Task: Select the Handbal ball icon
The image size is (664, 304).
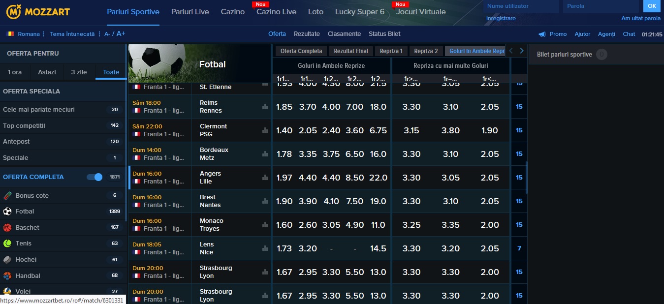Action: point(7,275)
